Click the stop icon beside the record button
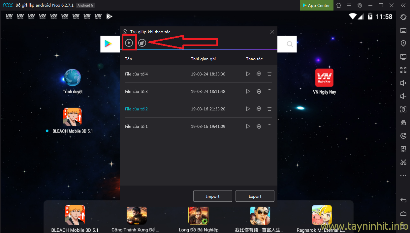410x233 pixels. (142, 43)
